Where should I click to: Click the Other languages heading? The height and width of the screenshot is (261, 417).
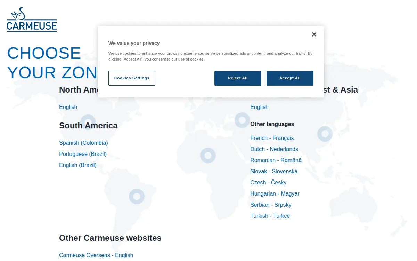point(272,124)
